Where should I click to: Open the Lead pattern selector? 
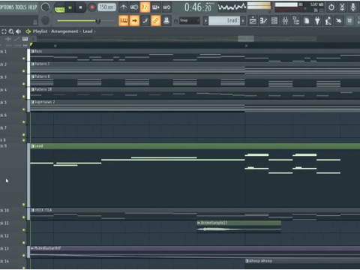(x=224, y=20)
